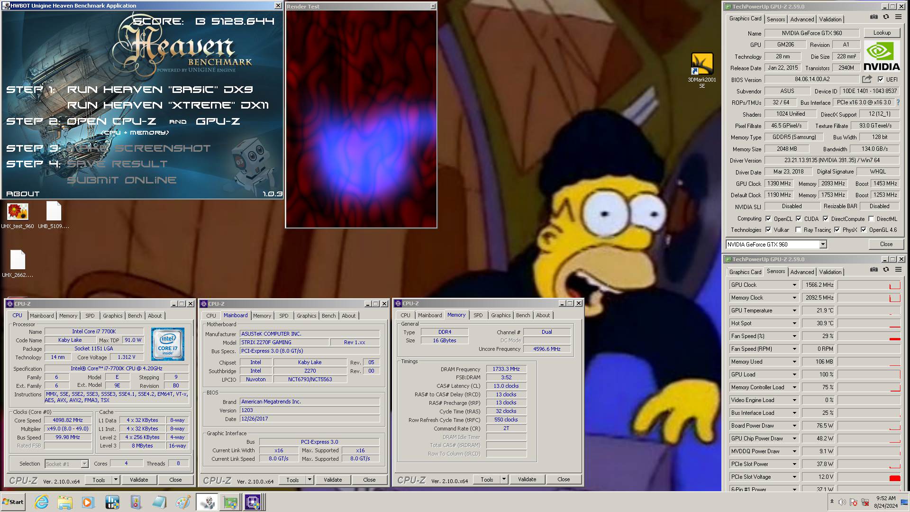Click About in the HWBOT Heaven app
The image size is (910, 512).
(x=23, y=194)
